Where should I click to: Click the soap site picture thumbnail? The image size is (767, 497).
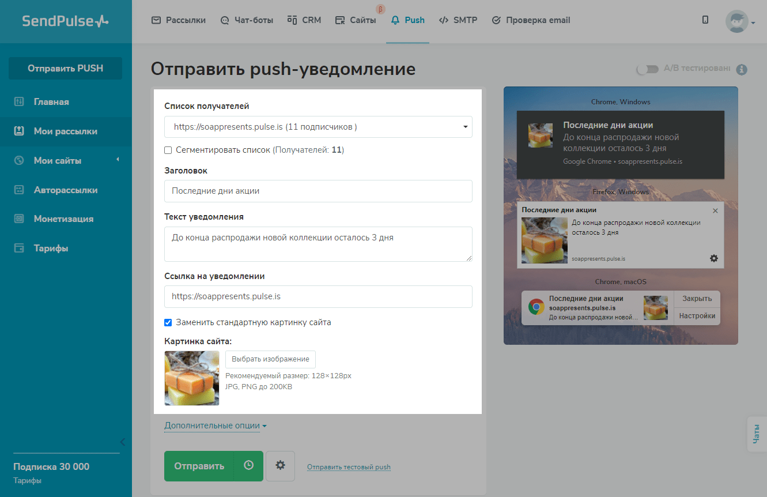click(x=192, y=378)
